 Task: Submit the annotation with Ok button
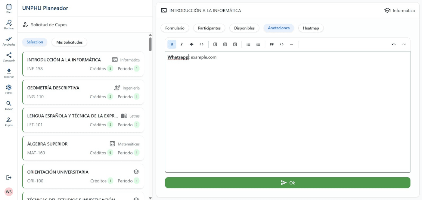[287, 183]
